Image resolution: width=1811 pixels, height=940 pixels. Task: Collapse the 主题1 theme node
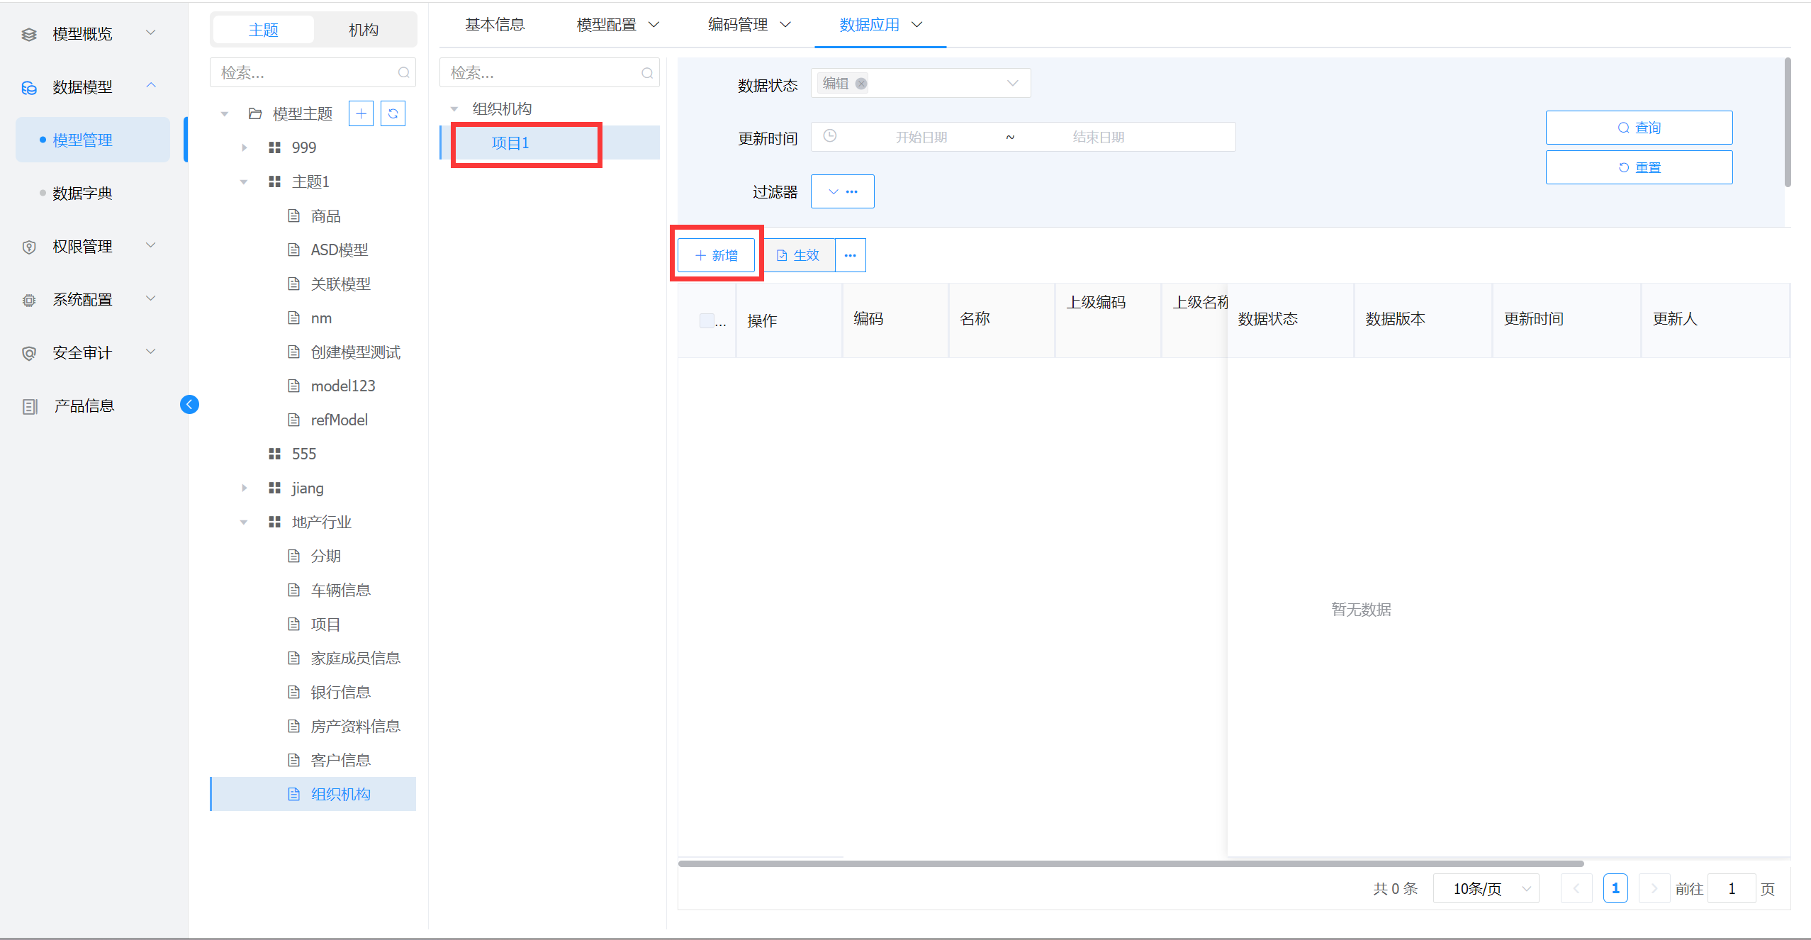[x=245, y=181]
